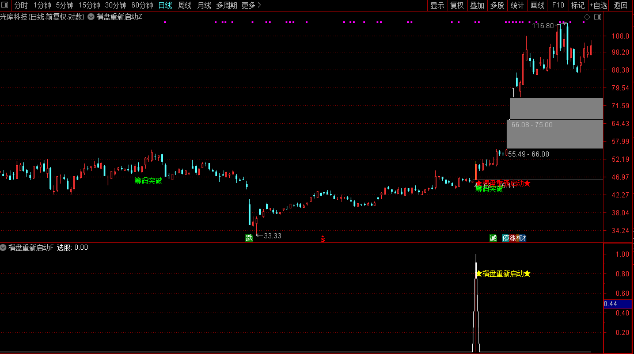Click the 46.97 price axis label
Screen dimensions: 634x354
(620, 177)
